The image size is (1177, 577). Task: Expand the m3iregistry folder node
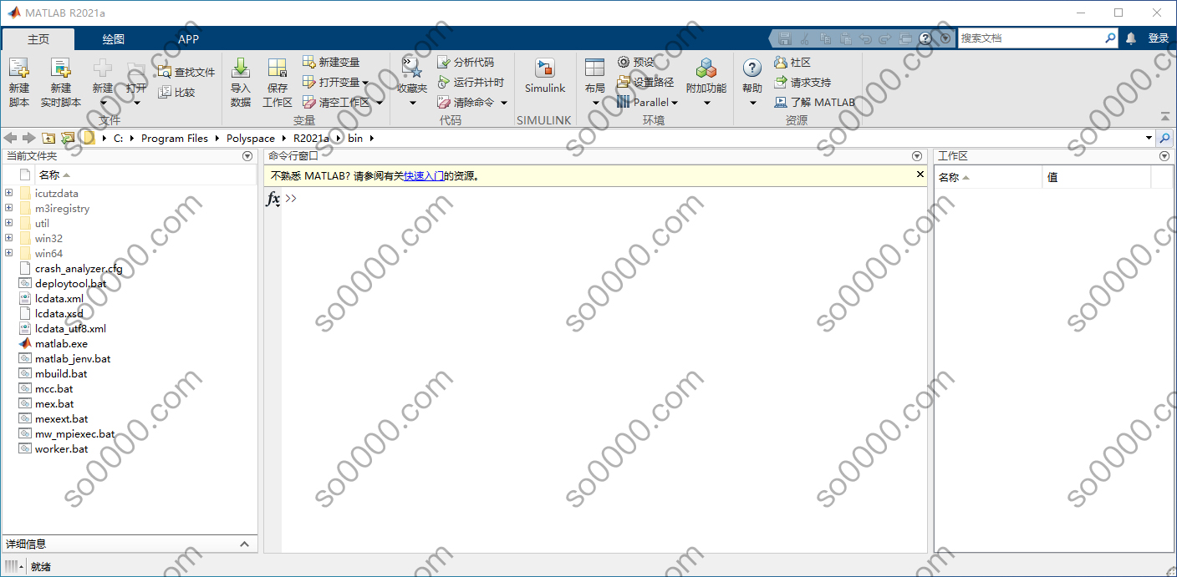(x=9, y=208)
